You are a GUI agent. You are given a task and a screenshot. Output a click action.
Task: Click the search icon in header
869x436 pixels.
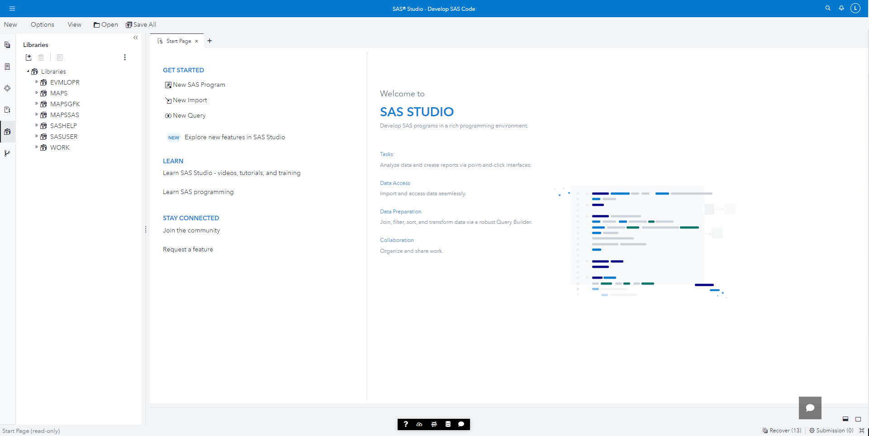pyautogui.click(x=828, y=8)
